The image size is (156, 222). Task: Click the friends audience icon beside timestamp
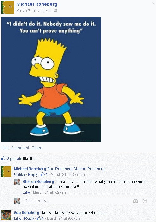point(55,10)
